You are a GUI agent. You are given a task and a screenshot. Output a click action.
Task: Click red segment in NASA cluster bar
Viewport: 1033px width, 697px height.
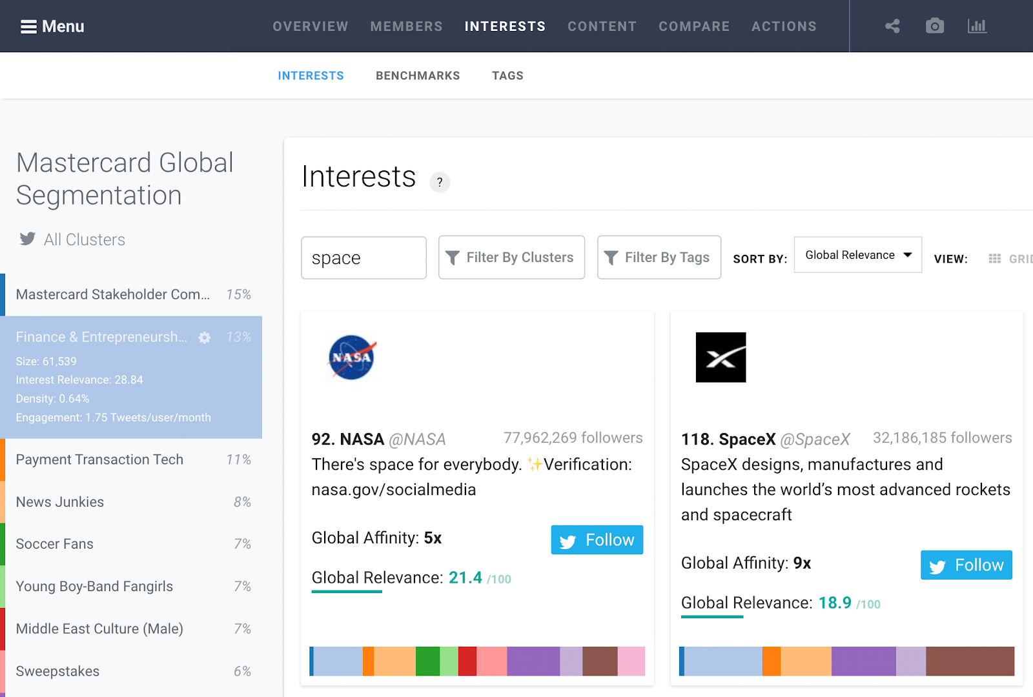467,662
